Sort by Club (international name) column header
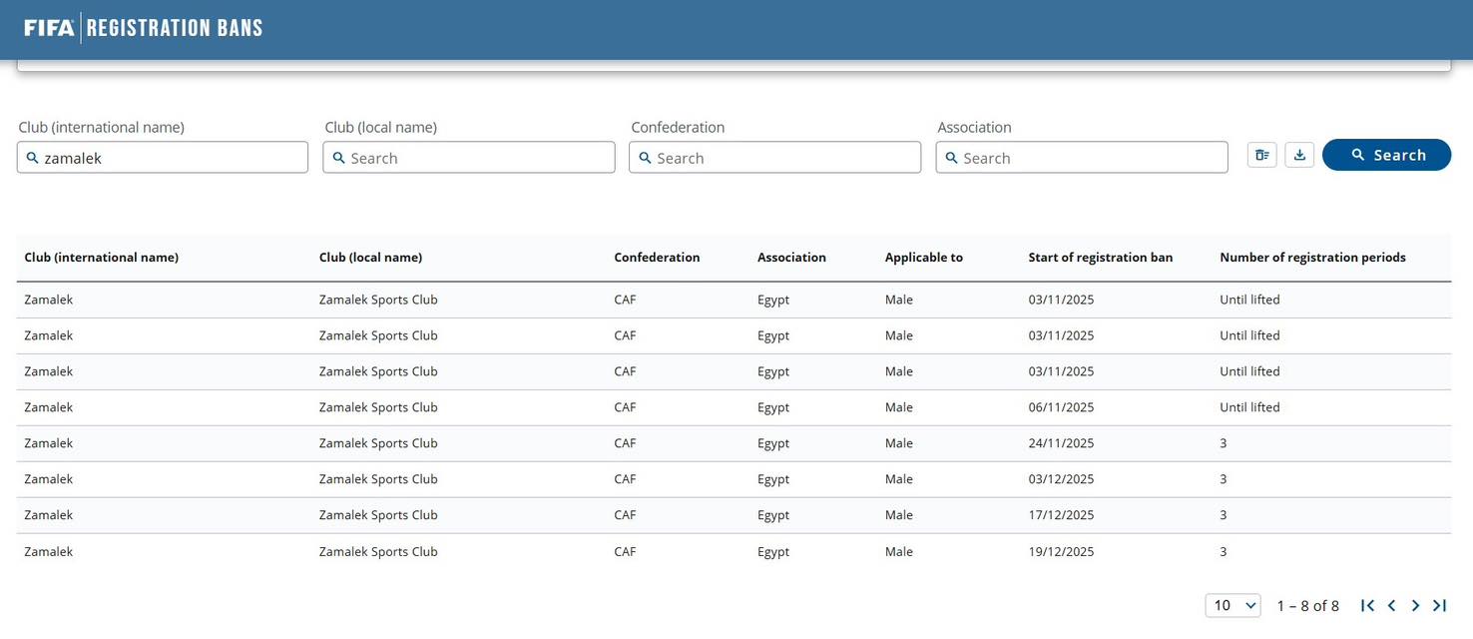The width and height of the screenshot is (1473, 639). [x=101, y=258]
